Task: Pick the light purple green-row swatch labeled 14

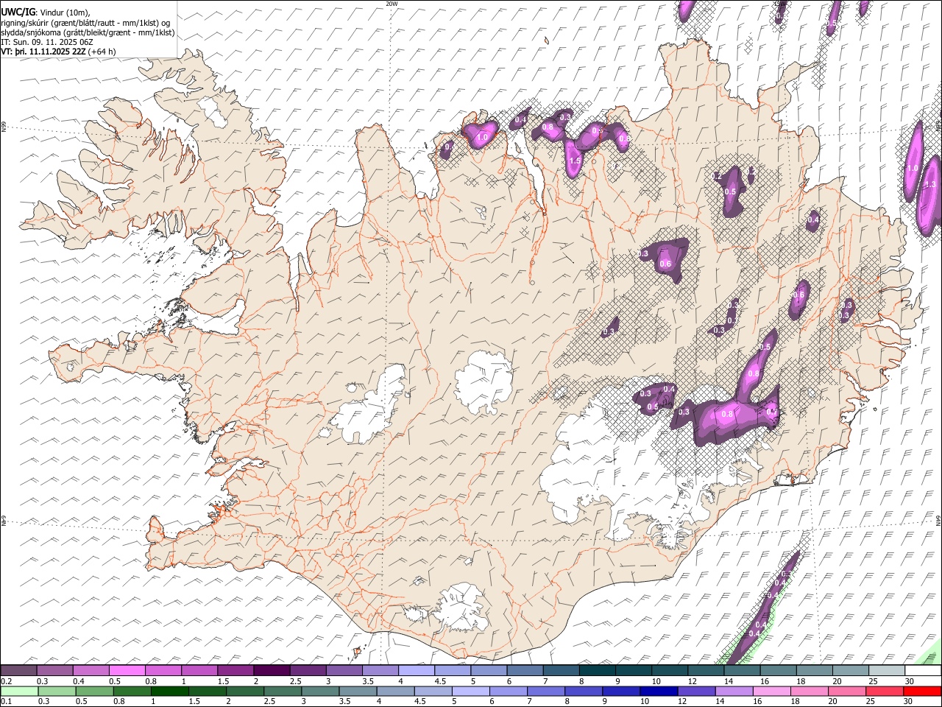Action: pyautogui.click(x=734, y=692)
